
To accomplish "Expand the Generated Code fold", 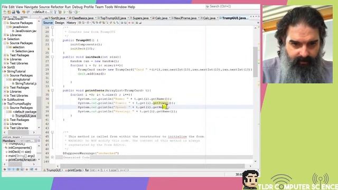I will (52, 157).
